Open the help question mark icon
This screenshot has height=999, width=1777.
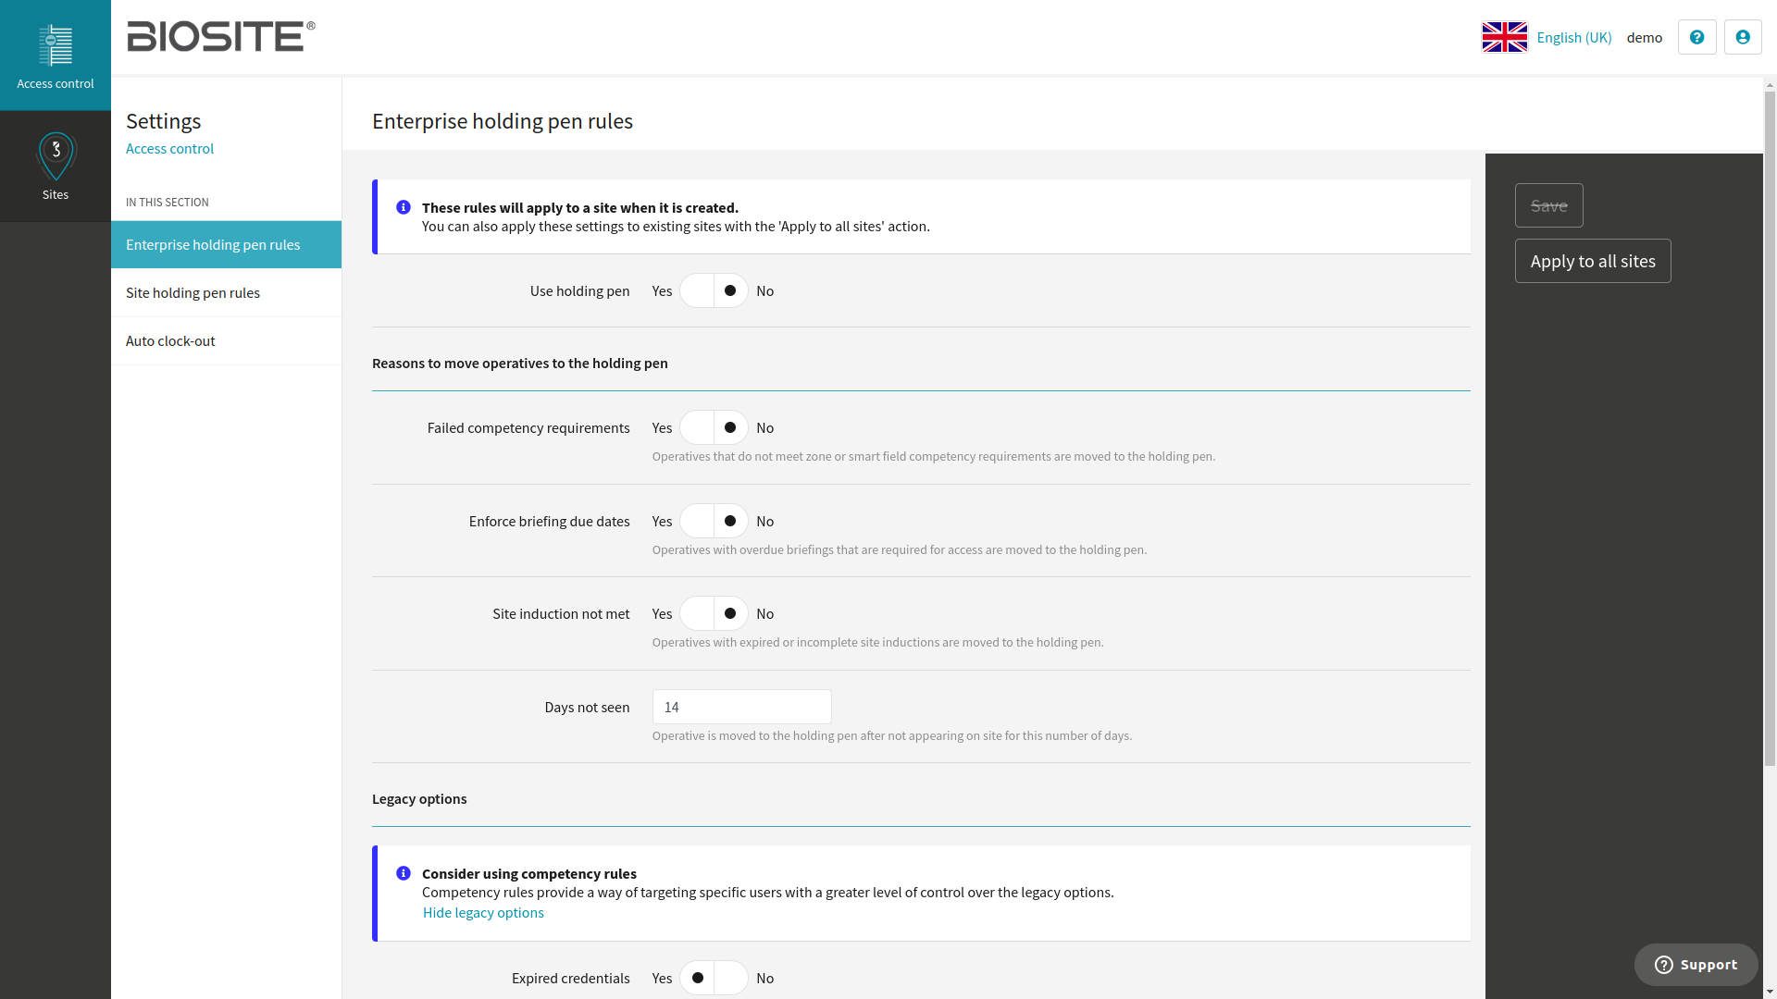pyautogui.click(x=1696, y=37)
